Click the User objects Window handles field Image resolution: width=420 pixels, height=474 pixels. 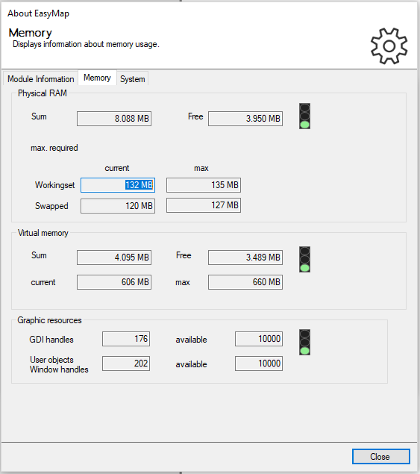click(126, 364)
